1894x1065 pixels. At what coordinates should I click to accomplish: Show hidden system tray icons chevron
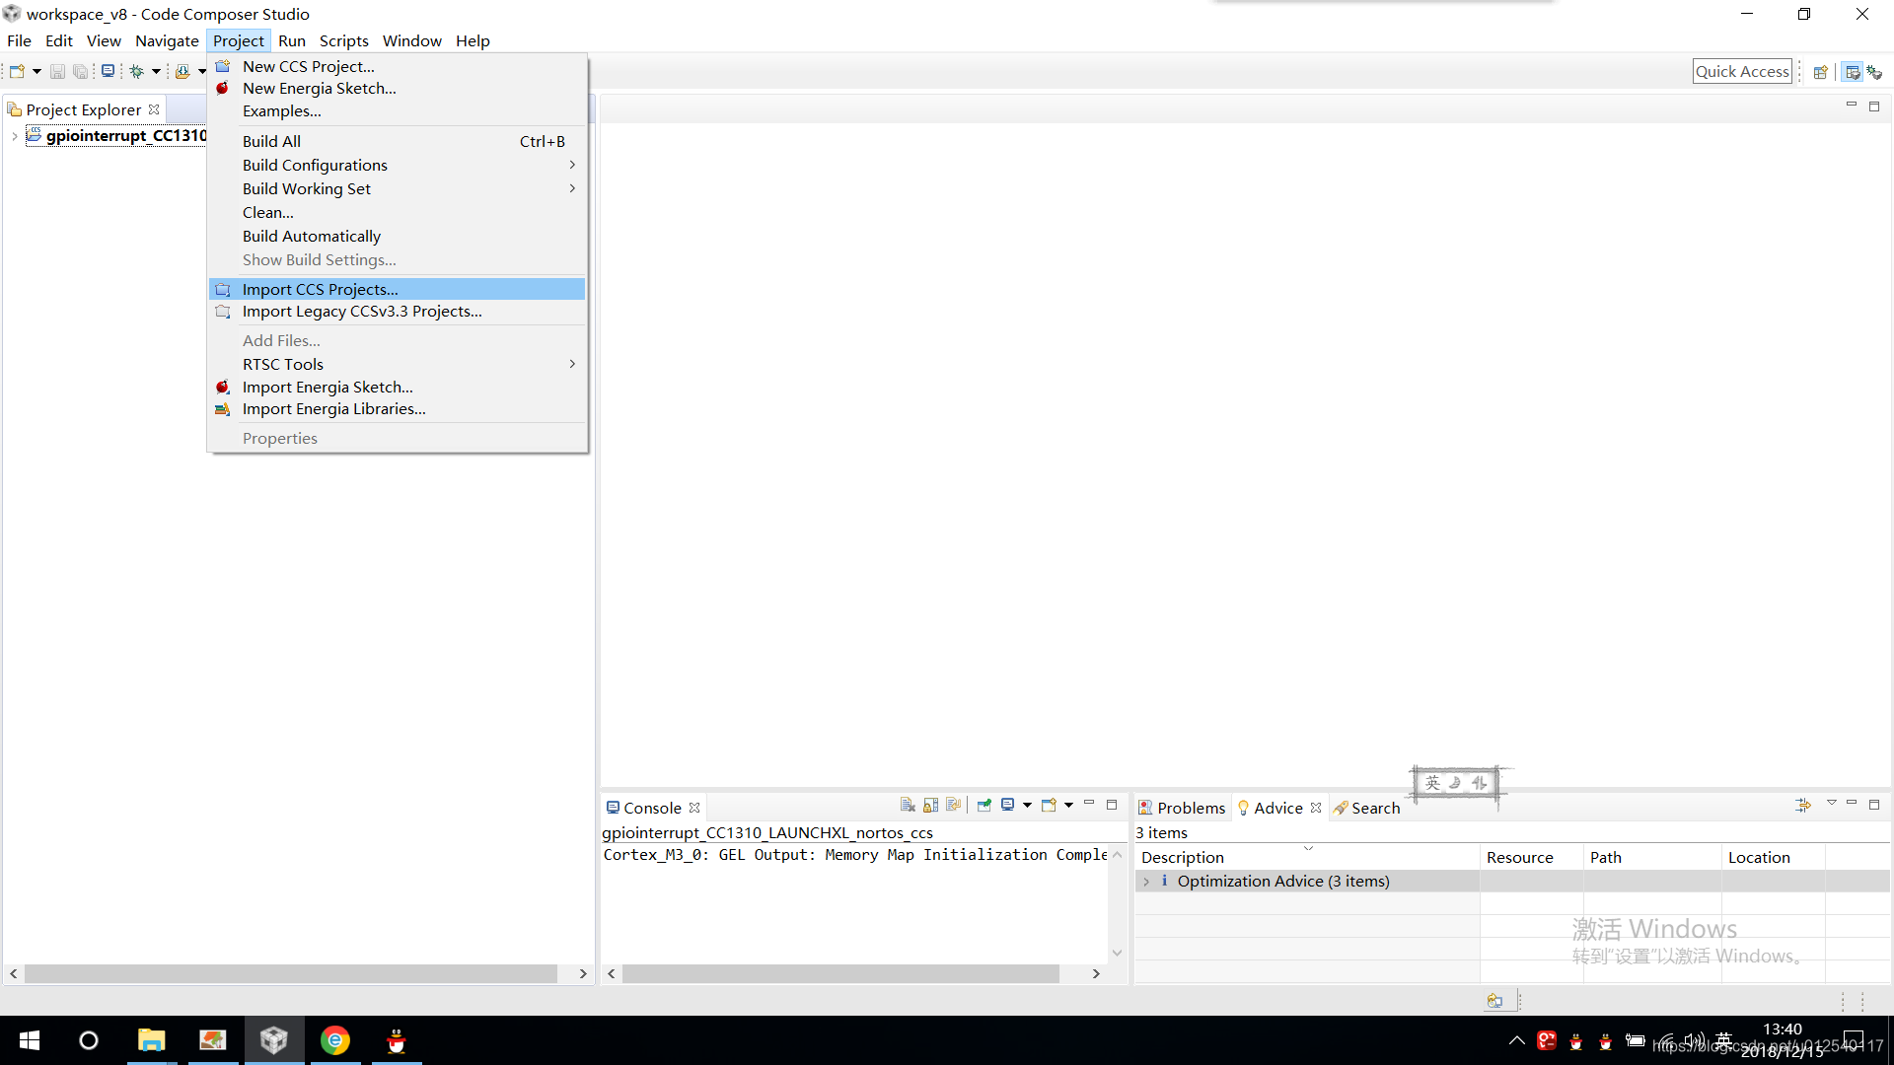pos(1517,1040)
